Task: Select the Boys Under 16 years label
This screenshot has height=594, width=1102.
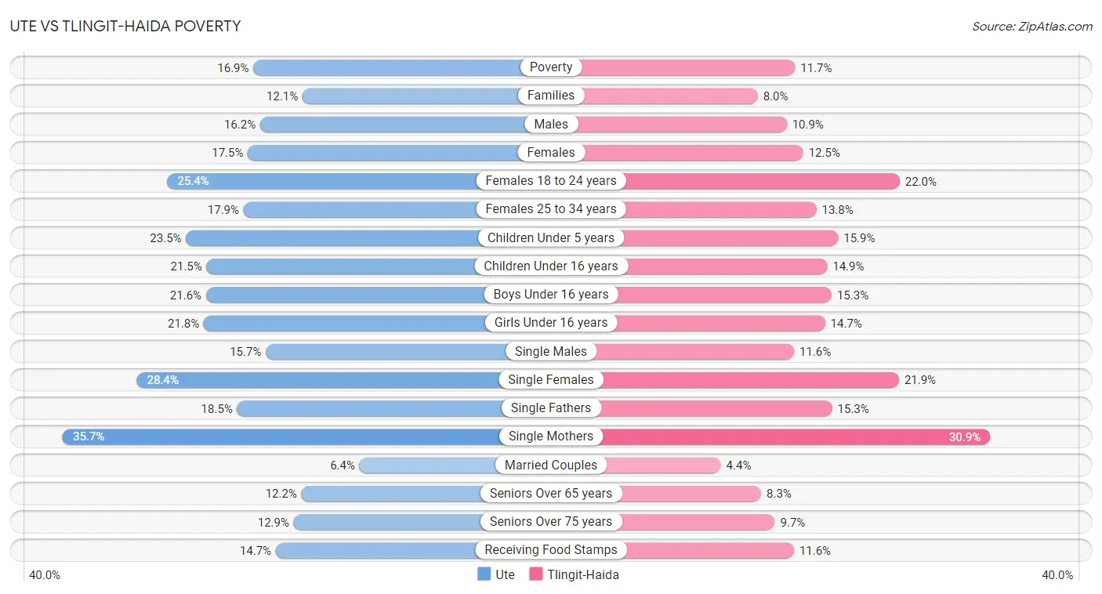Action: click(x=551, y=295)
